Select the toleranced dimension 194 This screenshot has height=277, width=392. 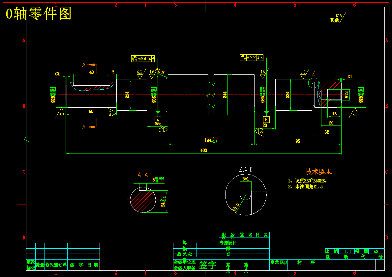[211, 140]
